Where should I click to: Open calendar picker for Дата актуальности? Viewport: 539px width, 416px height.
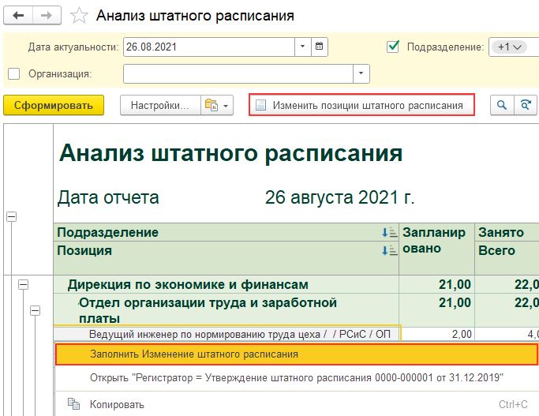(x=320, y=47)
